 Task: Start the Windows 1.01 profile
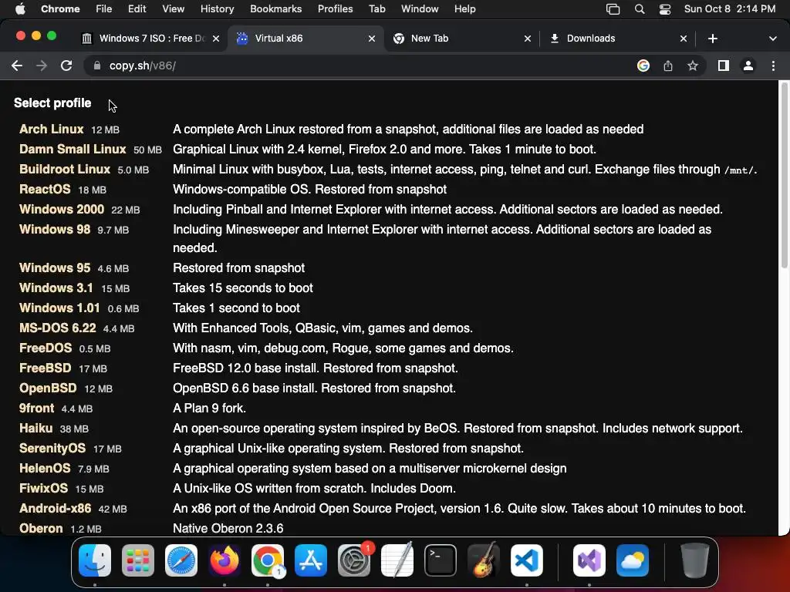(59, 308)
